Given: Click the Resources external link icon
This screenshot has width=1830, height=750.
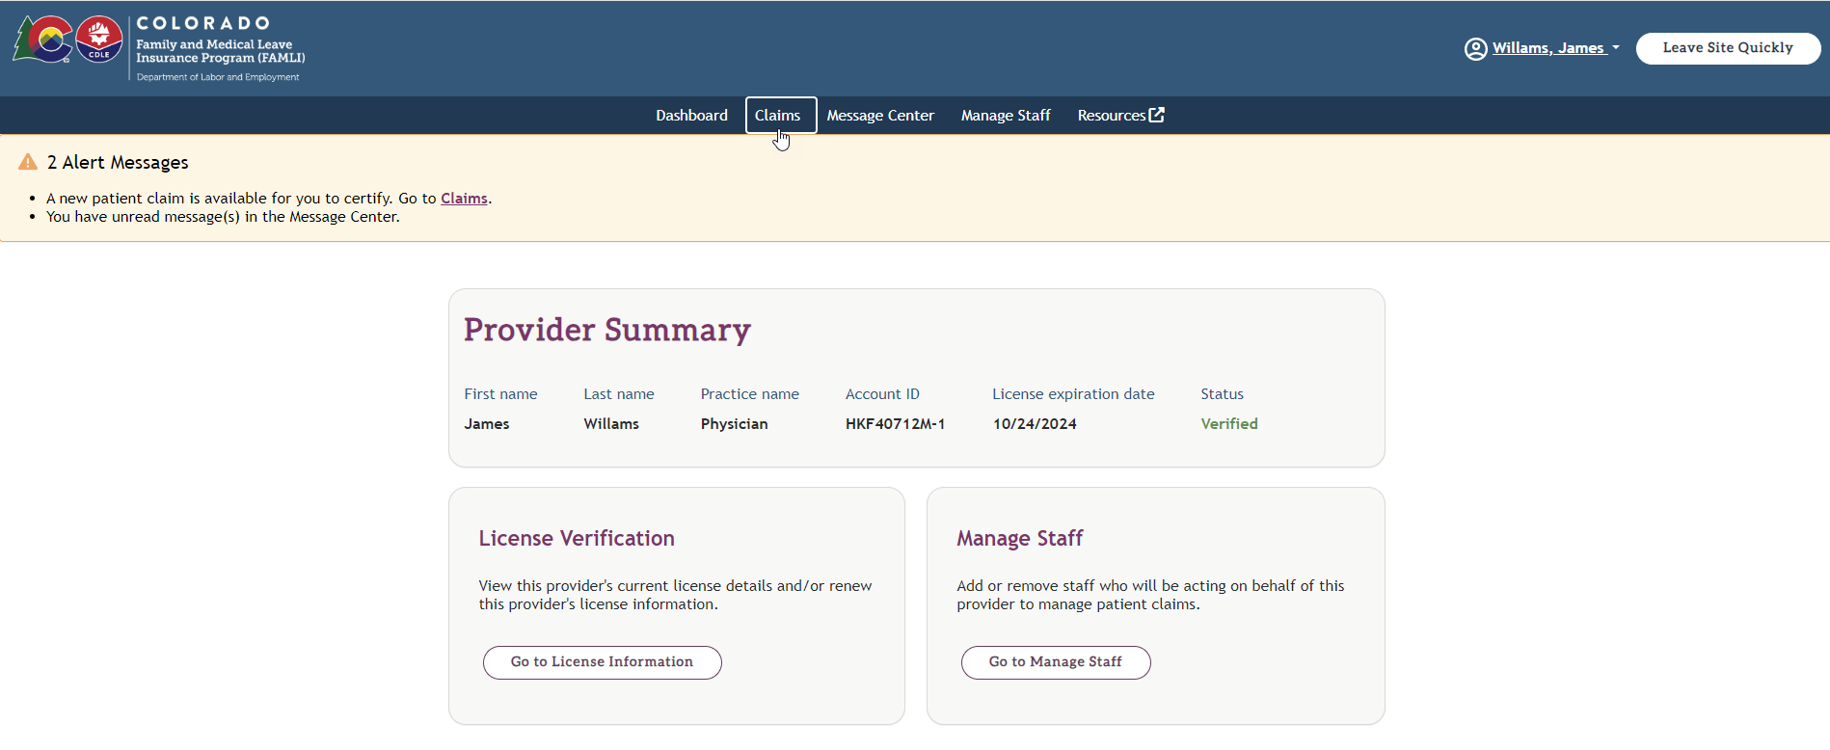Looking at the screenshot, I should [x=1157, y=115].
